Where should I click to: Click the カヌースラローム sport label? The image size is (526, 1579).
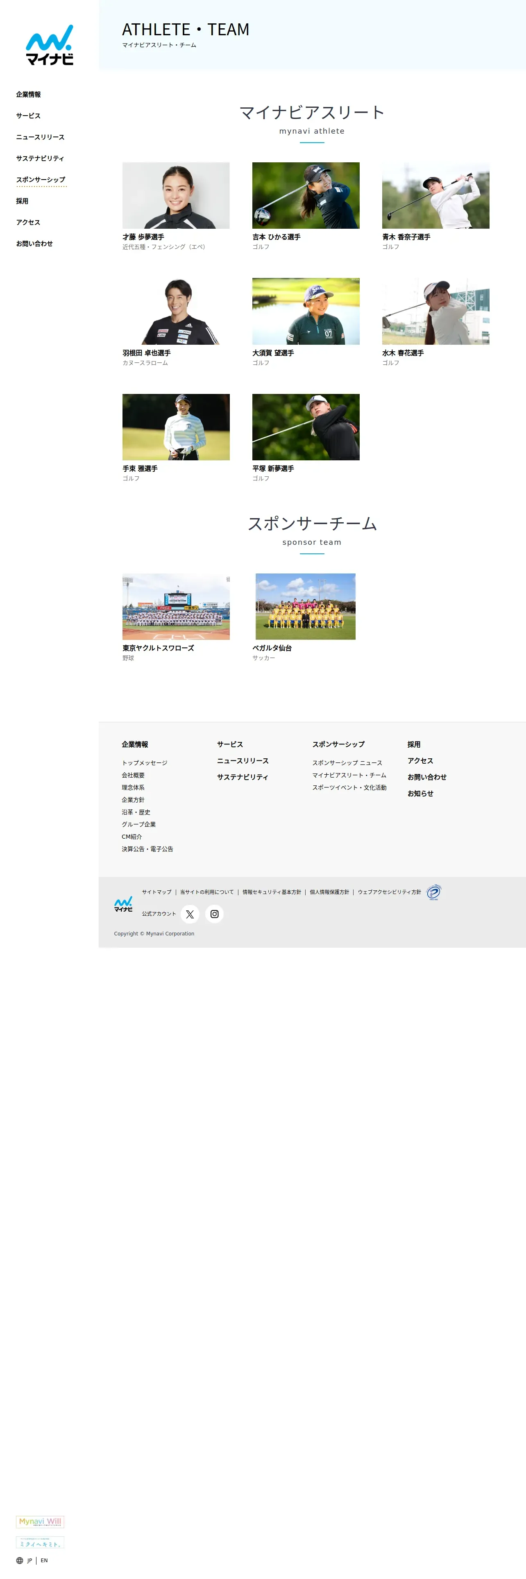[x=145, y=363]
